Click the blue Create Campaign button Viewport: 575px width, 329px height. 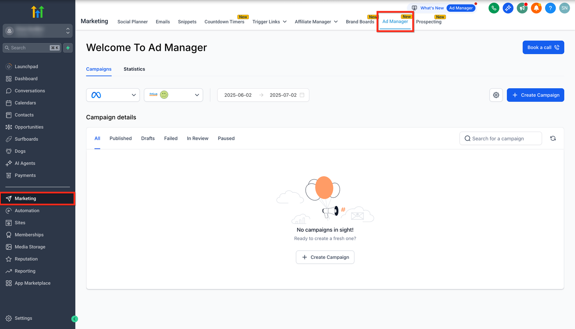point(535,95)
